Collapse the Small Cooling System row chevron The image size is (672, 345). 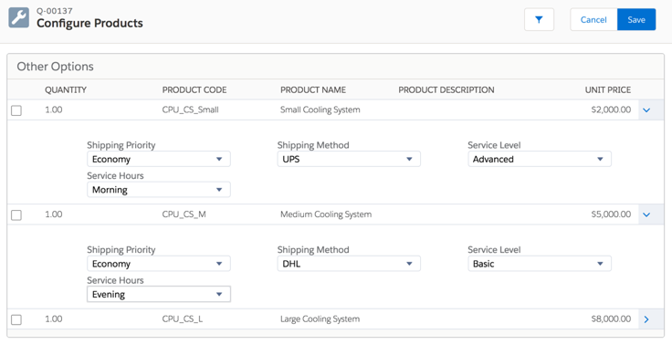pos(646,110)
